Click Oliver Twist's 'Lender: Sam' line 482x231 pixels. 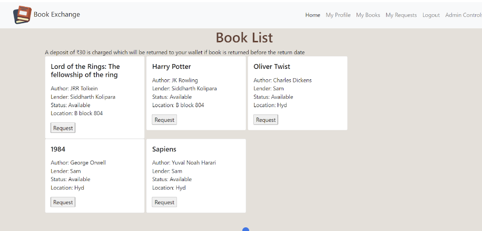[x=268, y=89]
